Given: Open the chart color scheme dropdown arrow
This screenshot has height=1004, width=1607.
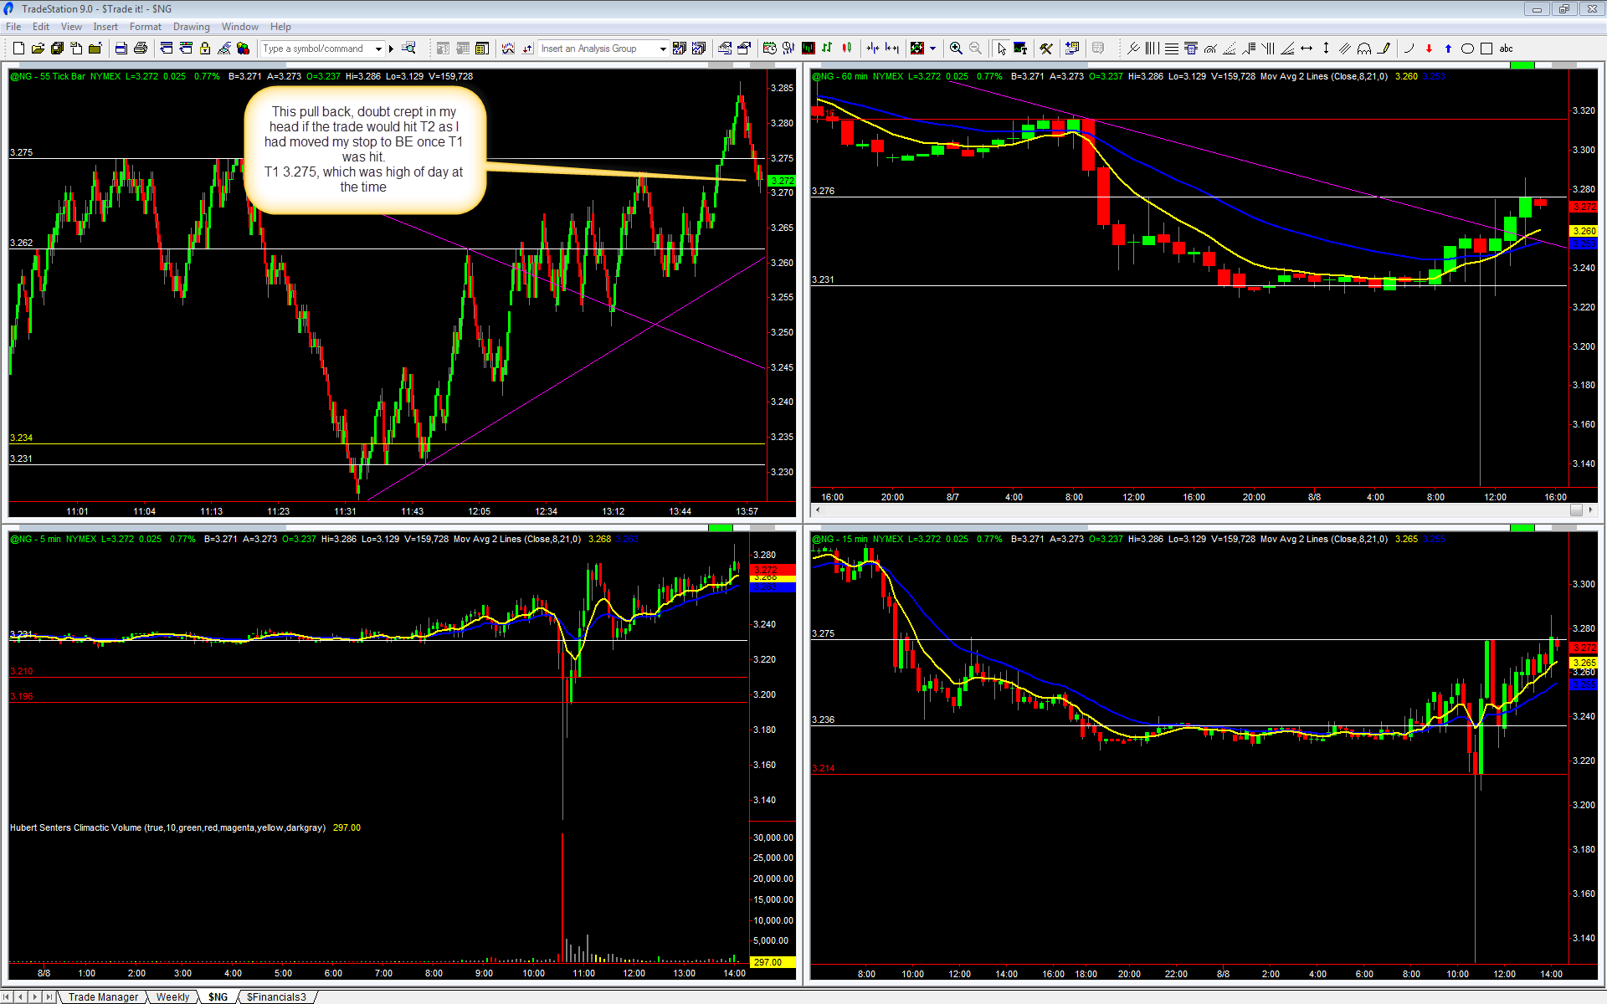Looking at the screenshot, I should [x=932, y=49].
